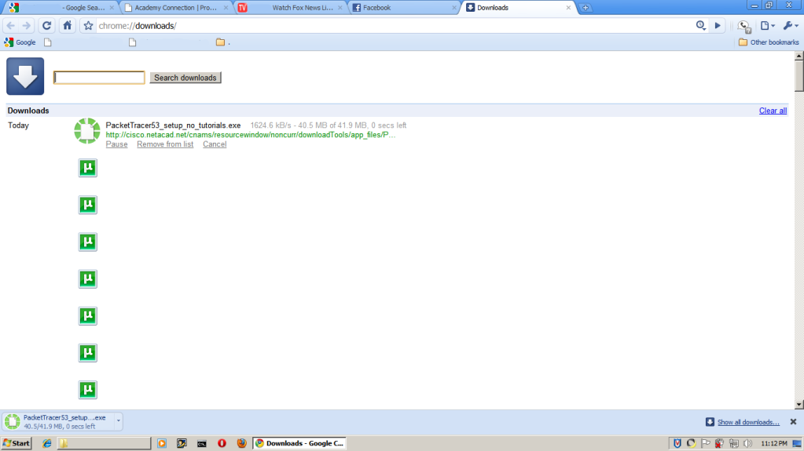This screenshot has width=804, height=451.
Task: Go to the home page icon
Action: pos(68,25)
